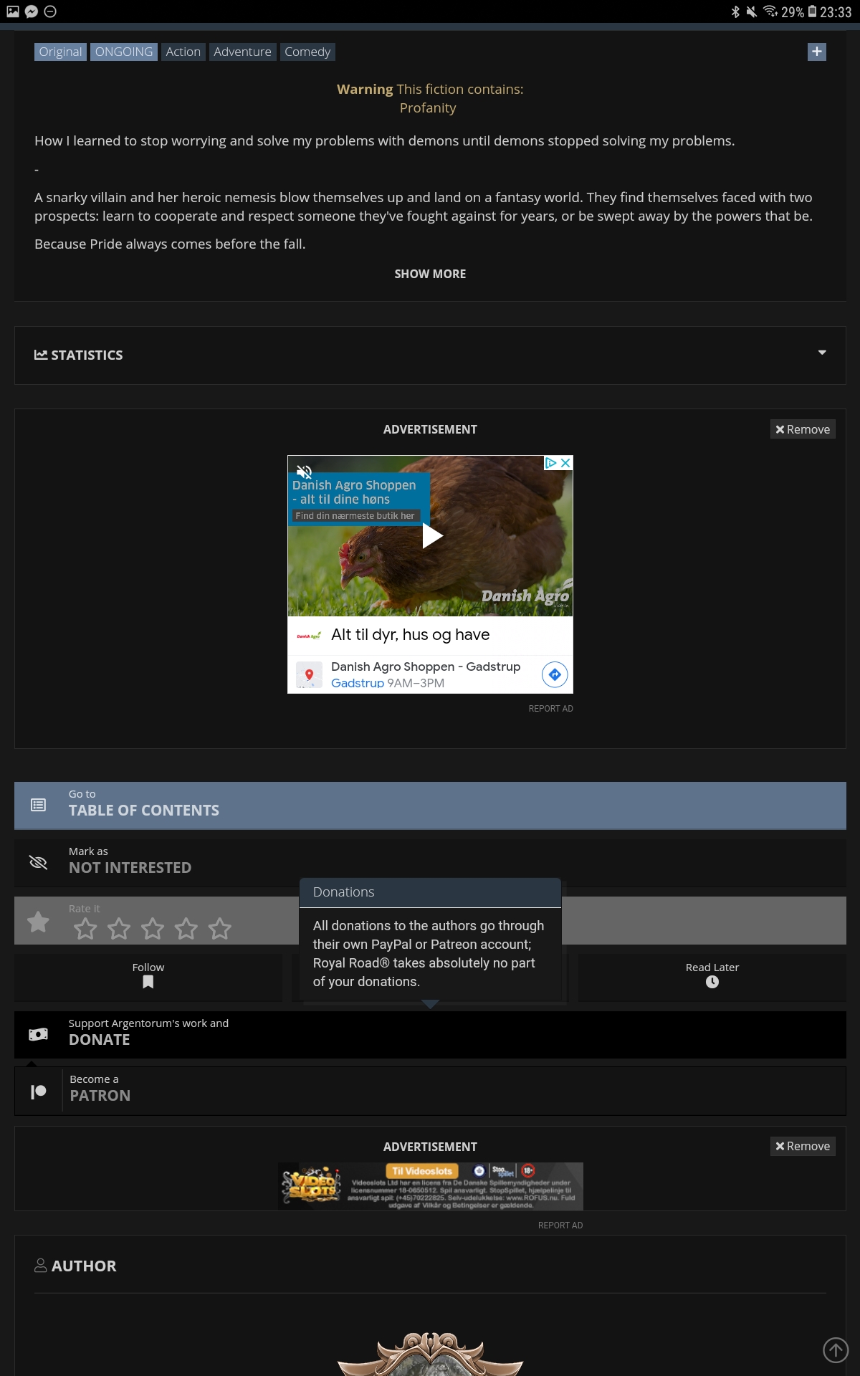860x1376 pixels.
Task: Become a PATRON button
Action: point(430,1091)
